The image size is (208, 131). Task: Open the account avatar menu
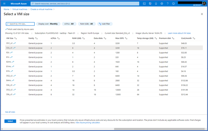[204, 4]
